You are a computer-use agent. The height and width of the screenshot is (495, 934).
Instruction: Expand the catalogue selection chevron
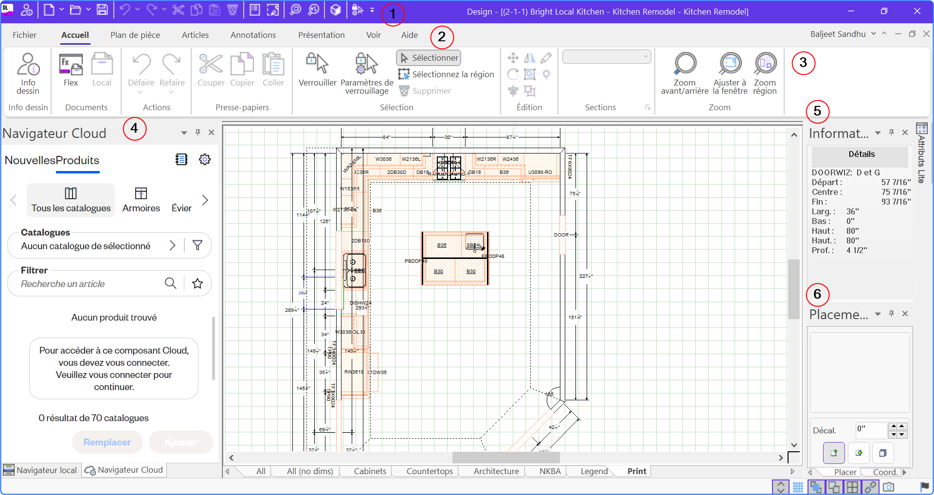pyautogui.click(x=172, y=245)
